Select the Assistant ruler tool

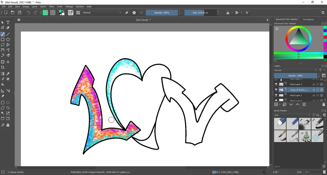pos(3,91)
